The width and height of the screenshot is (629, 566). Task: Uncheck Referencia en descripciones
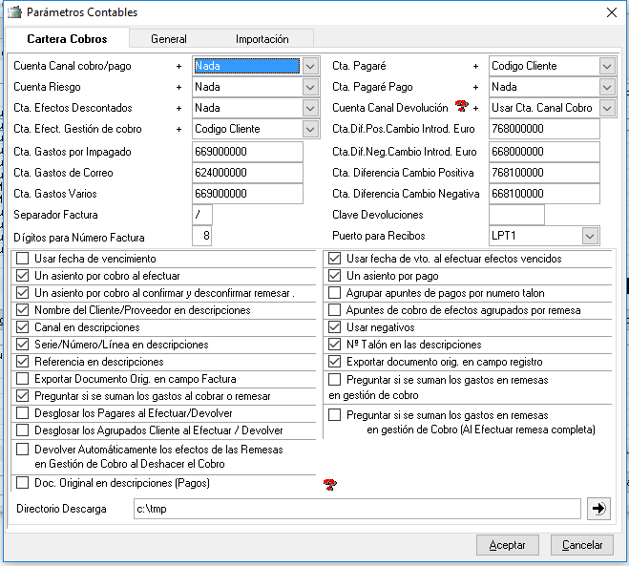point(23,362)
